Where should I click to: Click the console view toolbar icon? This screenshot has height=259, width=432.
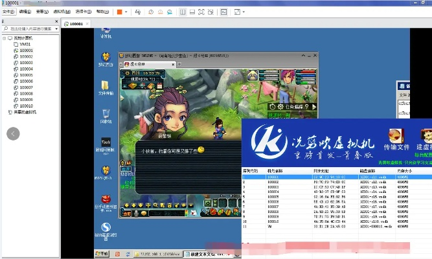click(224, 12)
